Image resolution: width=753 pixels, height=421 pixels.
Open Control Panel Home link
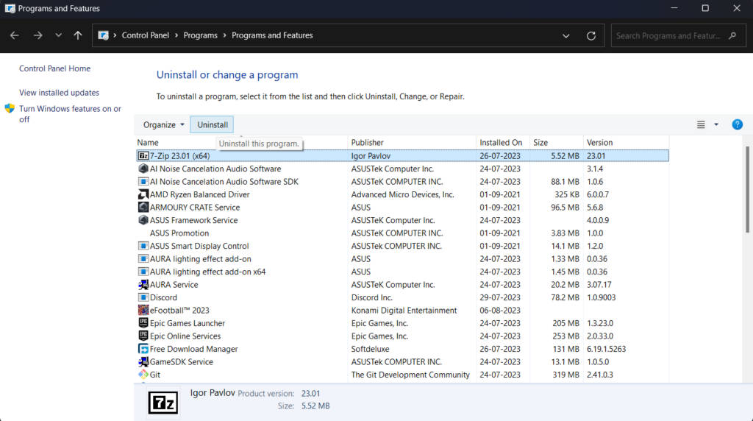pos(54,68)
